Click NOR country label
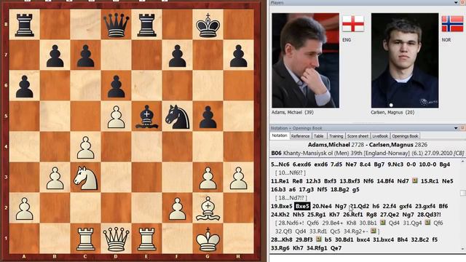This screenshot has height=262, width=466. 446,40
